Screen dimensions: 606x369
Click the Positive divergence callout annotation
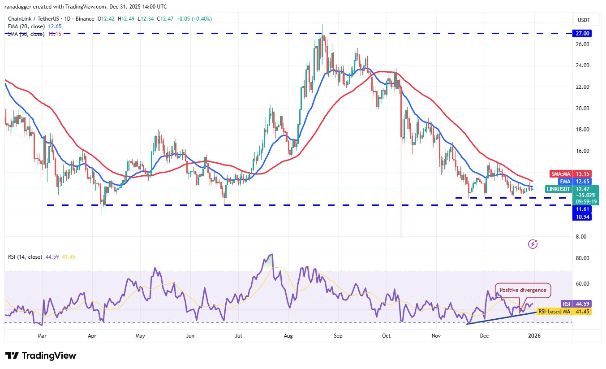click(523, 290)
